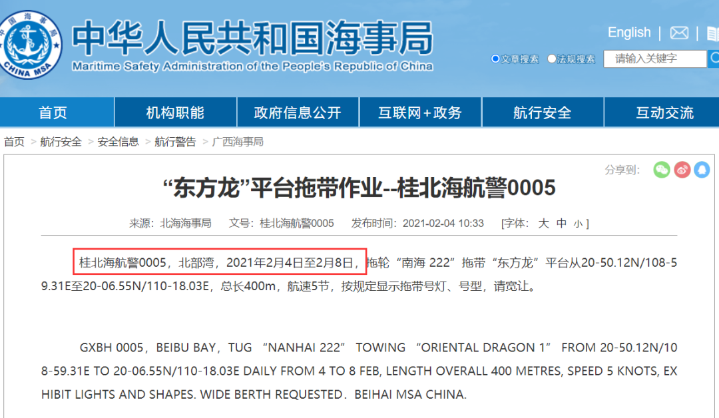This screenshot has width=719, height=418.
Task: Click document number 文号：桂北海航警0005
Action: [282, 223]
